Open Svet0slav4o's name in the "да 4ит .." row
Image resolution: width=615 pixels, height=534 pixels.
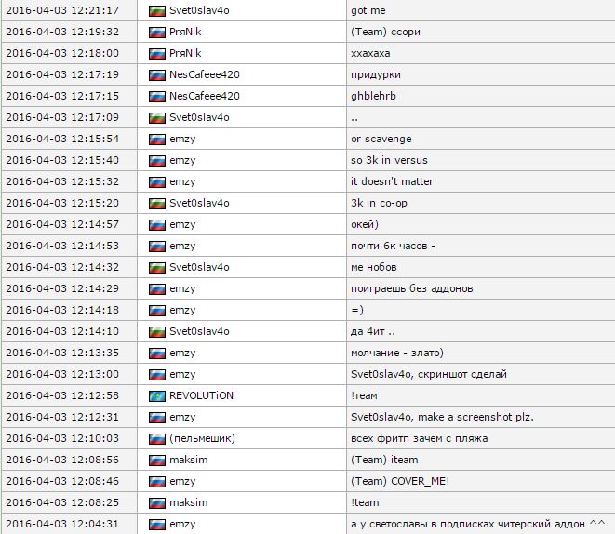pos(199,331)
